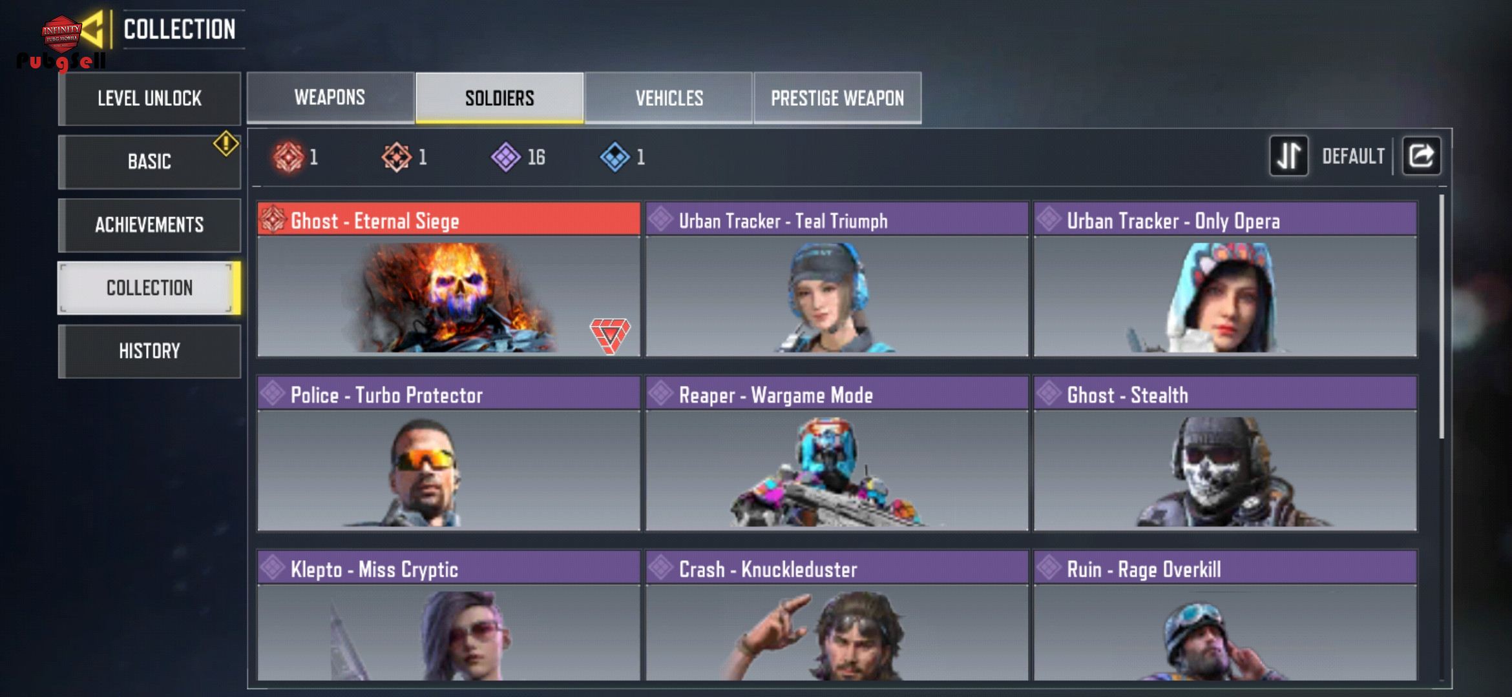The image size is (1512, 697).
Task: Open the DEFAULT sort option
Action: (1353, 156)
